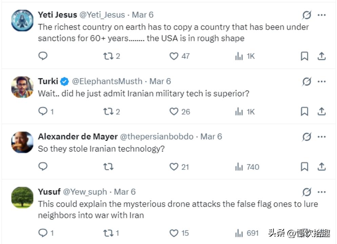
Task: Open the Mar 6 timestamp on Yusuf's tweet
Action: [125, 192]
